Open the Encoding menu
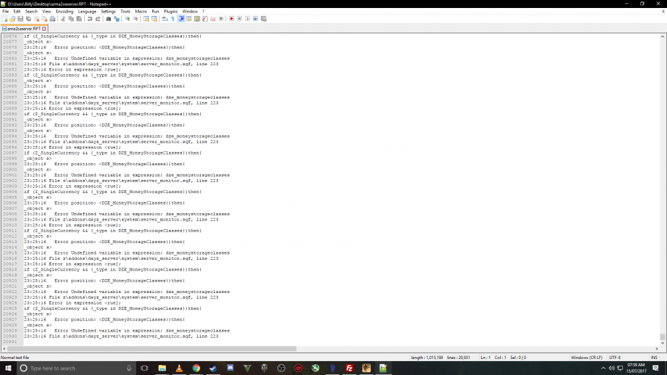 point(64,11)
